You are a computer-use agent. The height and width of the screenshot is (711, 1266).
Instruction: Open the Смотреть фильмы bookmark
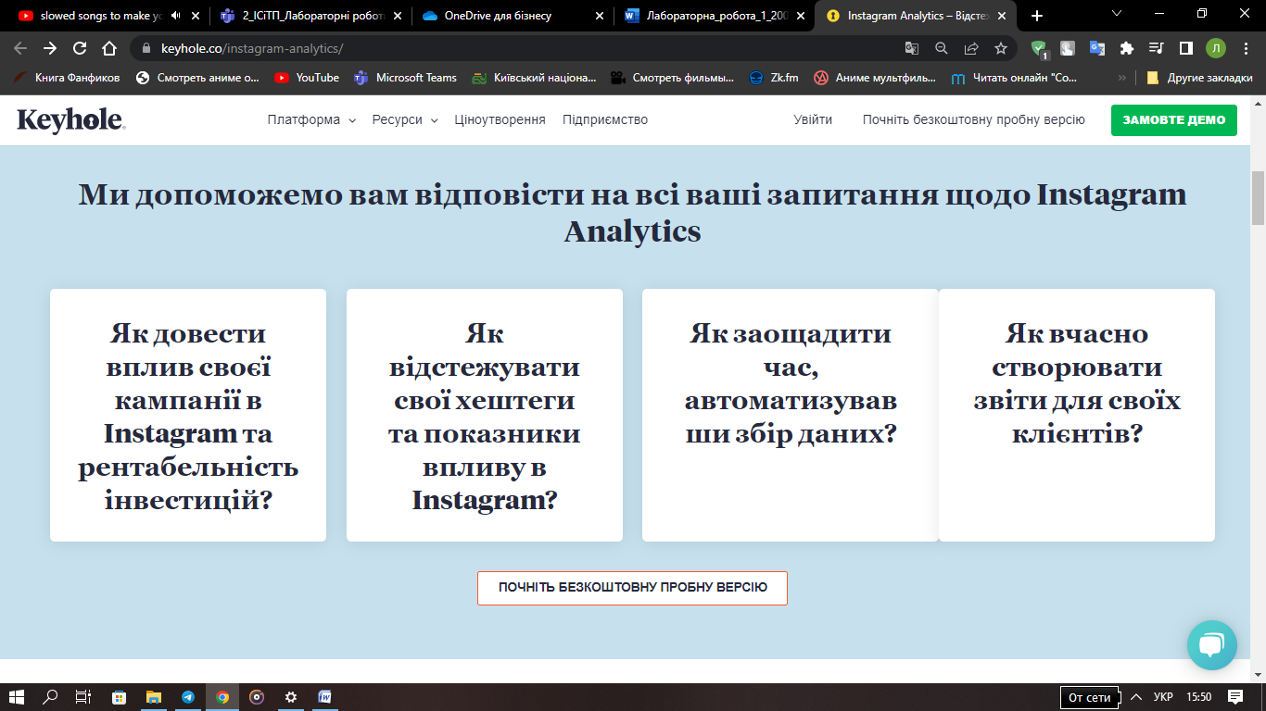coord(671,78)
